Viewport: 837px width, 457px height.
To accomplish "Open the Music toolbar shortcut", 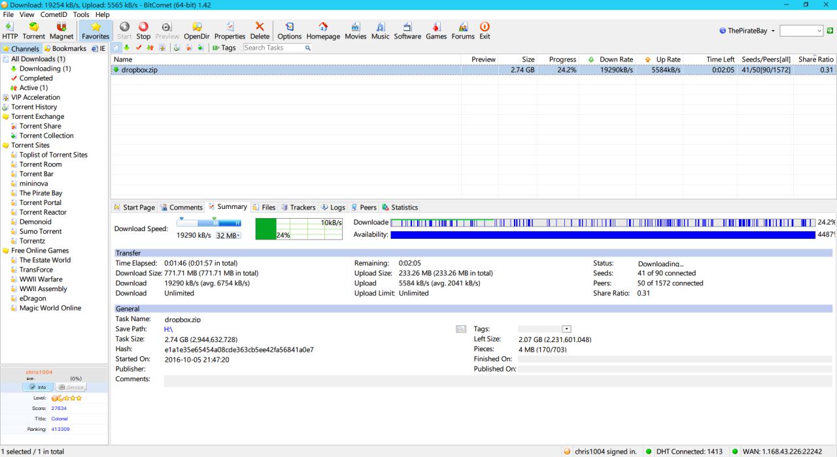I will click(x=381, y=30).
